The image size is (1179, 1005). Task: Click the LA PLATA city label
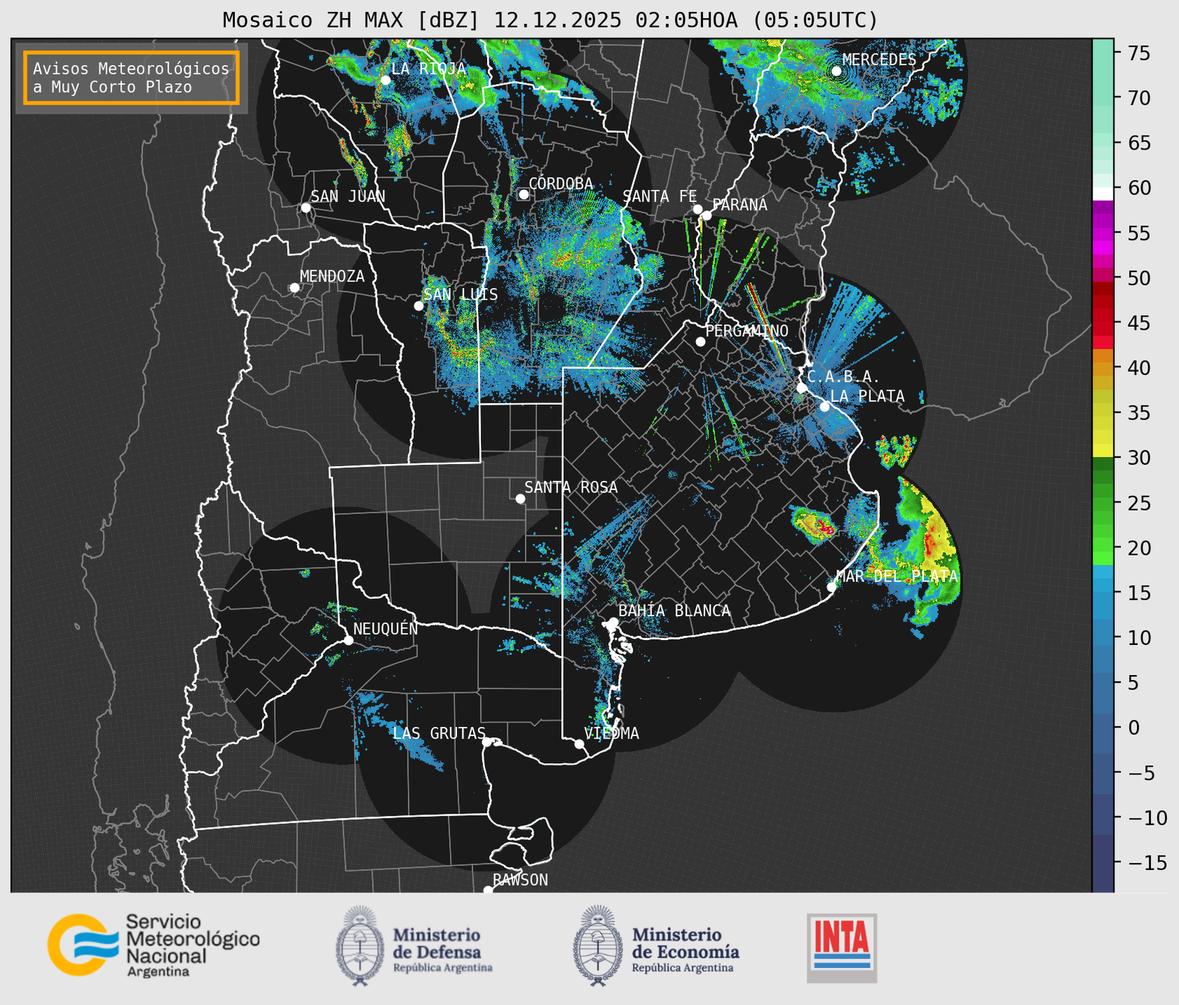(867, 396)
